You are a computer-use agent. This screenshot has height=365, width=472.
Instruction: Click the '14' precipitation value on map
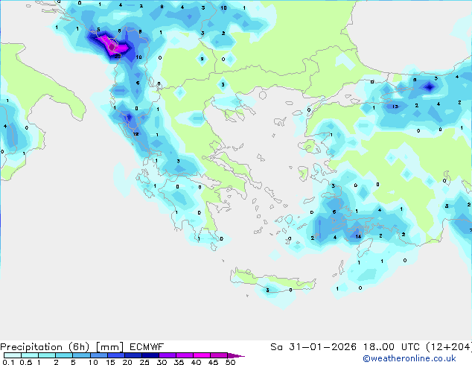[x=358, y=237]
